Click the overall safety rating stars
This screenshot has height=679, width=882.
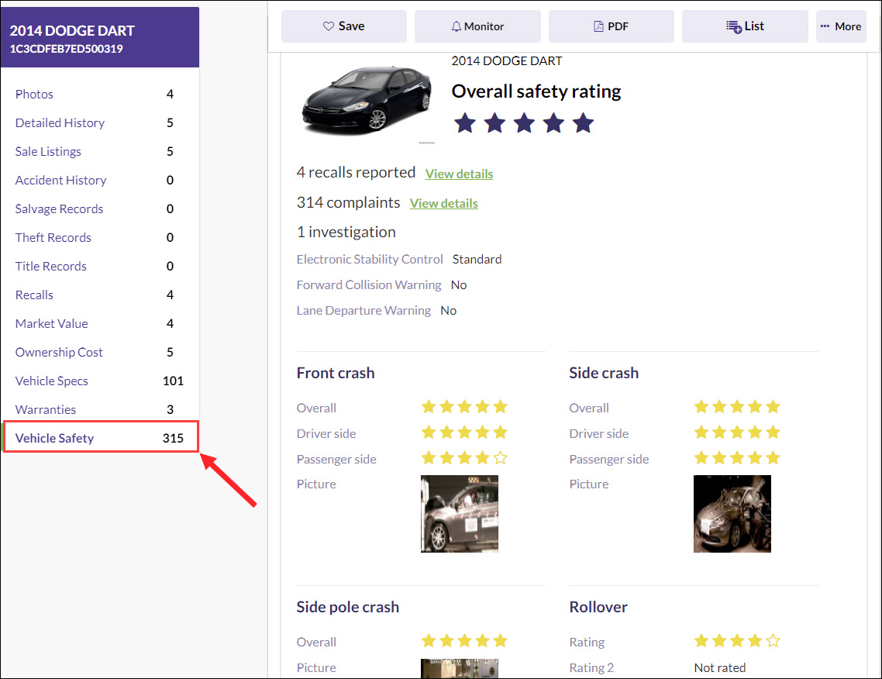[524, 122]
